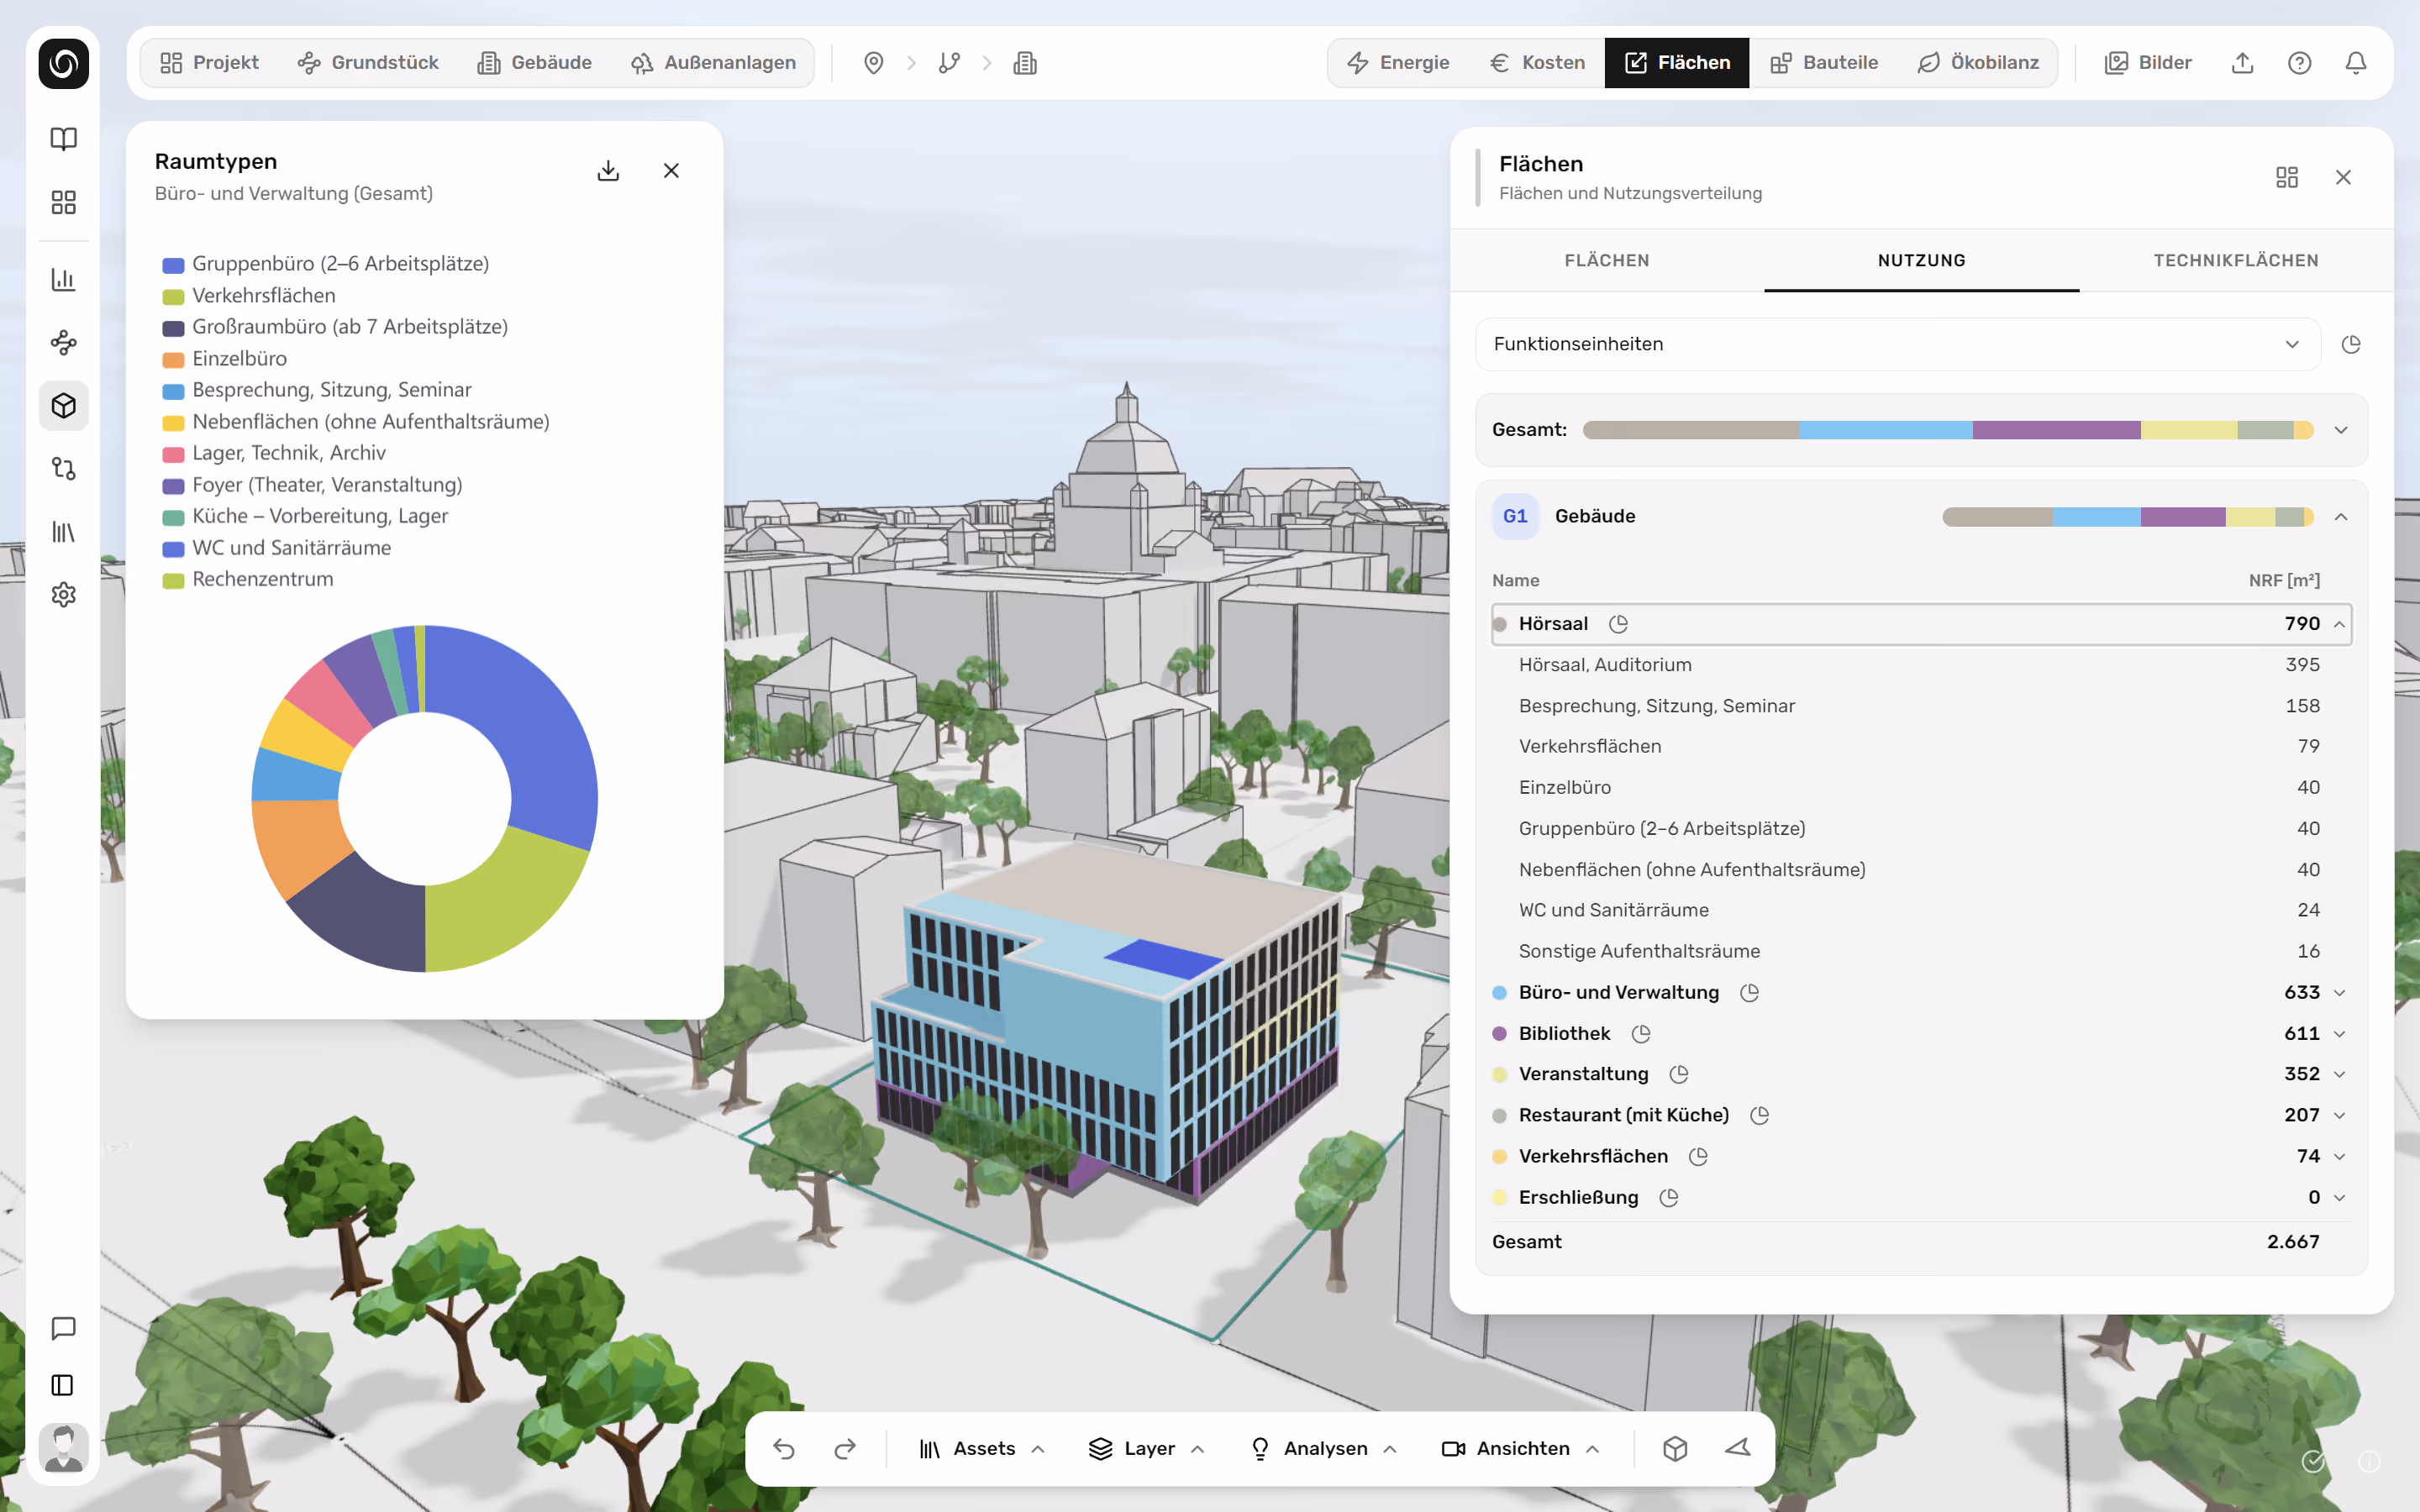Click the share upload icon
The height and width of the screenshot is (1512, 2420).
(2243, 63)
